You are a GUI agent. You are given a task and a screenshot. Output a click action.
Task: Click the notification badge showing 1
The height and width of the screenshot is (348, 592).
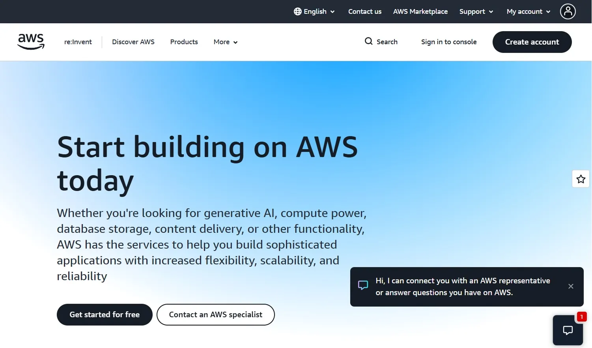[x=581, y=316]
